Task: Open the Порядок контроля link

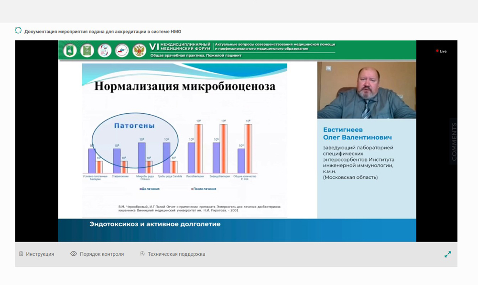Action: click(101, 254)
